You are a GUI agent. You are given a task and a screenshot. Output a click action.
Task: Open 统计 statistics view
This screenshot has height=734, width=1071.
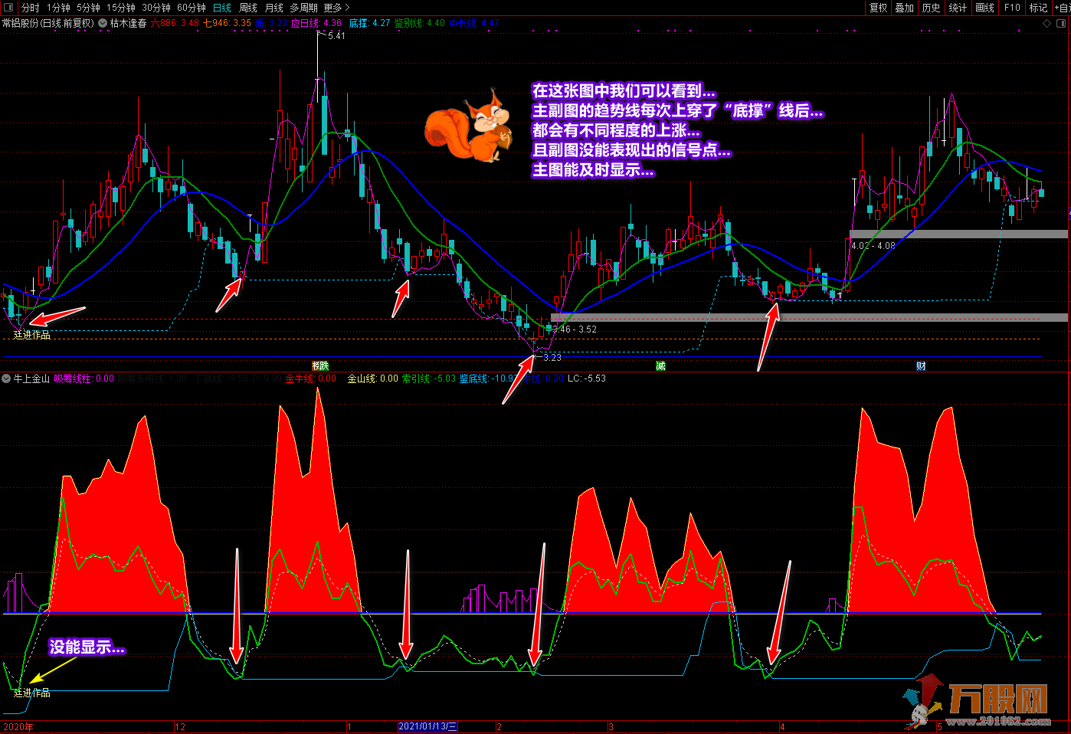[x=958, y=8]
